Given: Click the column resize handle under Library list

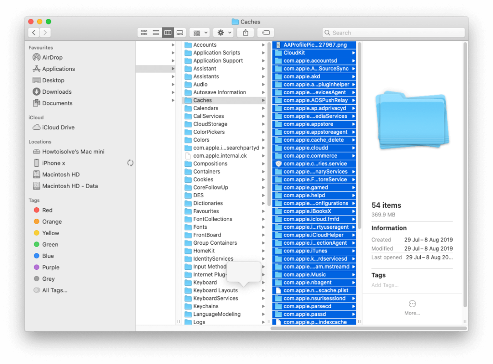Looking at the screenshot, I should pyautogui.click(x=269, y=322).
